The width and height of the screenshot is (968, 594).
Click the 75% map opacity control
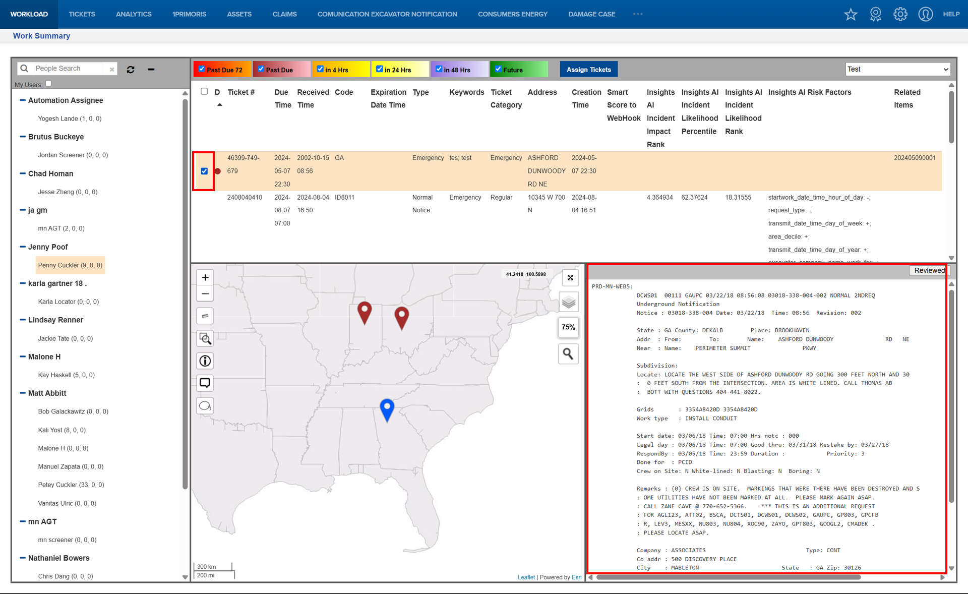pos(568,327)
